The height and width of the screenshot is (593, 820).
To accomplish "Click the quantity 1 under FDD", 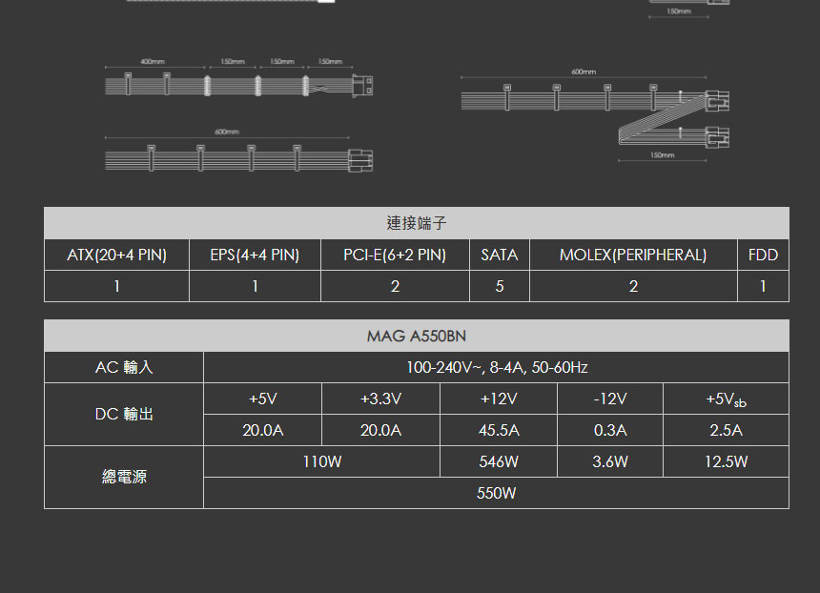I will pyautogui.click(x=763, y=286).
